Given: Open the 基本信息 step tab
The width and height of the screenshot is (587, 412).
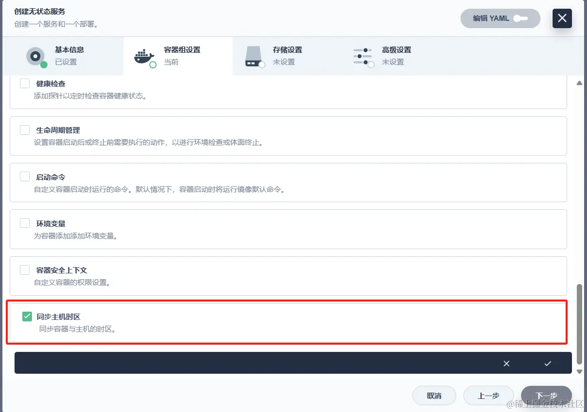Looking at the screenshot, I should coord(63,56).
